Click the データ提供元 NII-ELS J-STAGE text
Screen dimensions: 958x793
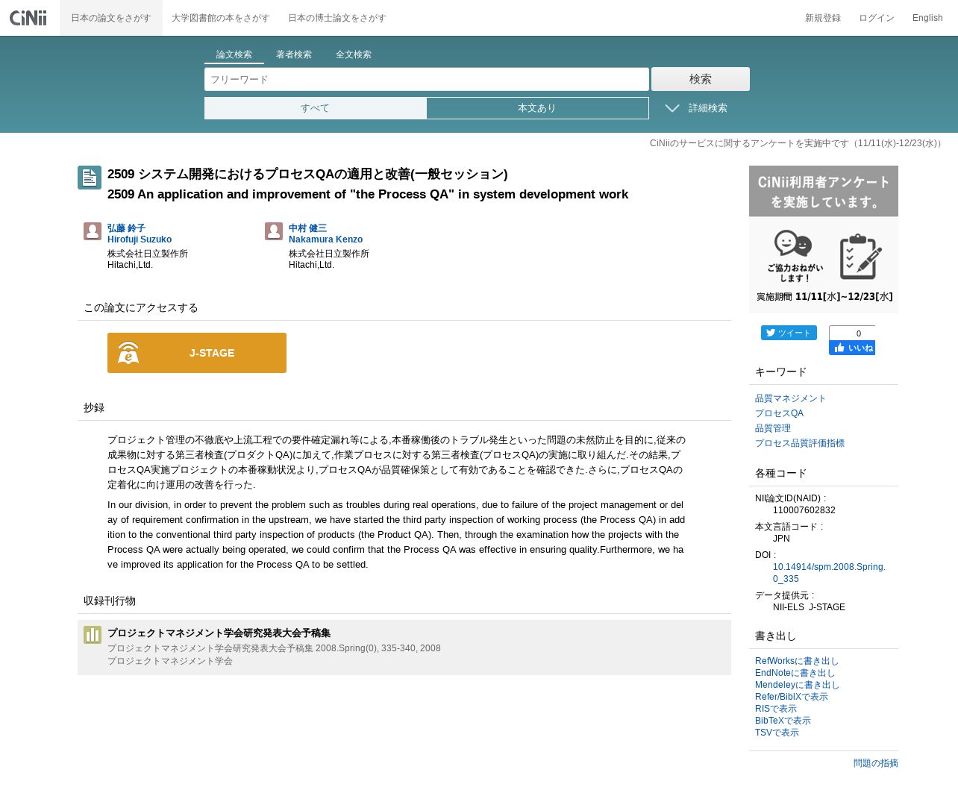pos(809,607)
